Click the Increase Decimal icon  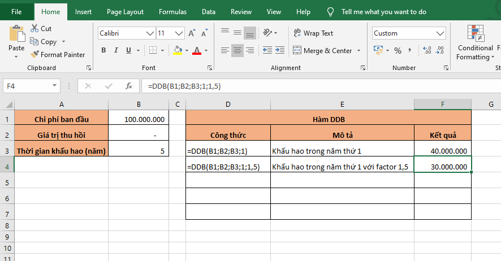click(427, 51)
